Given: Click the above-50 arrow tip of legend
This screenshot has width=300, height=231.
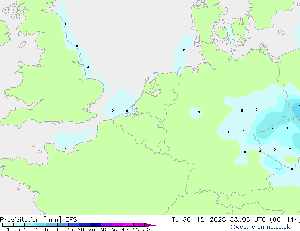Looking at the screenshot, I should tap(150, 225).
